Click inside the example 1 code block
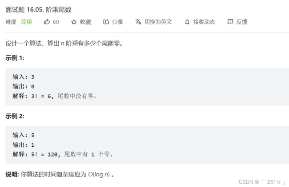289x187 pixels. point(147,86)
